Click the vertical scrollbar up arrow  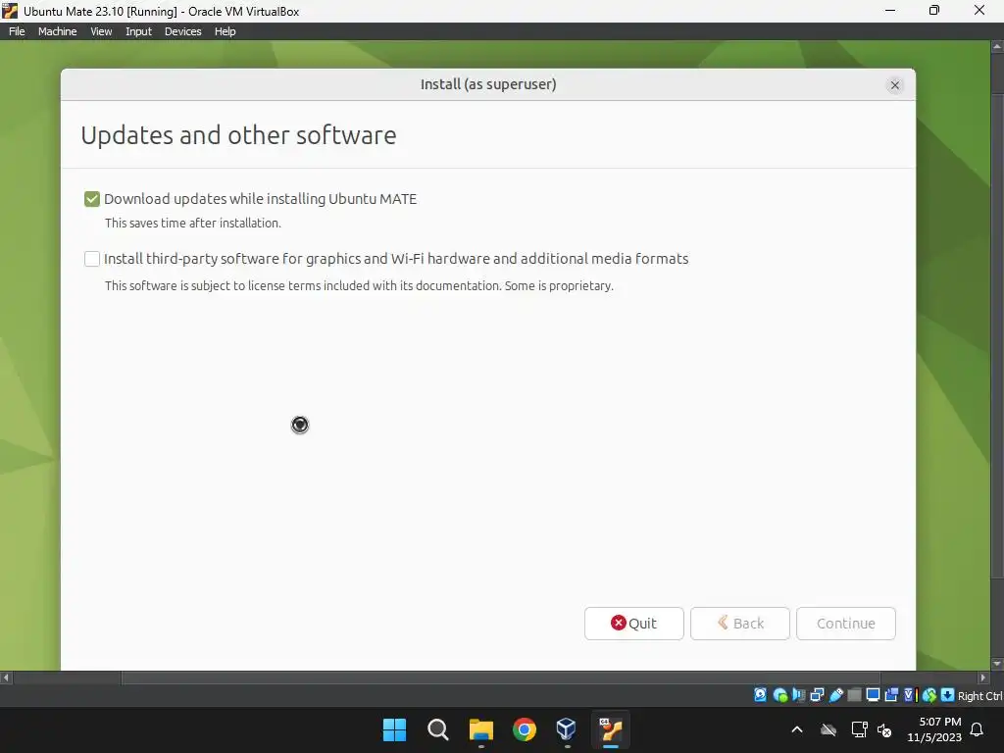click(997, 46)
